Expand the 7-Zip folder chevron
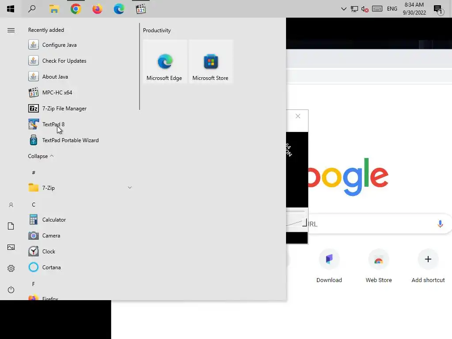 point(130,188)
